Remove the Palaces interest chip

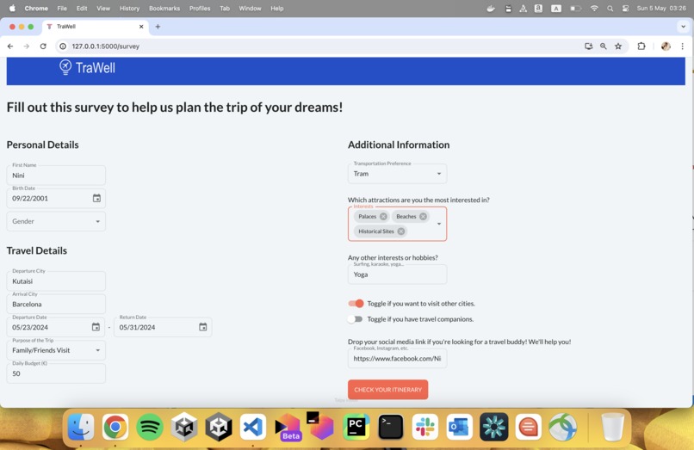[x=383, y=216]
